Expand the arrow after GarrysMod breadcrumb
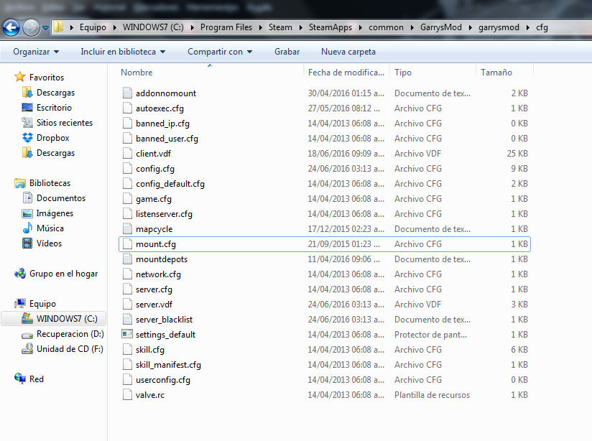The image size is (592, 441). point(471,27)
